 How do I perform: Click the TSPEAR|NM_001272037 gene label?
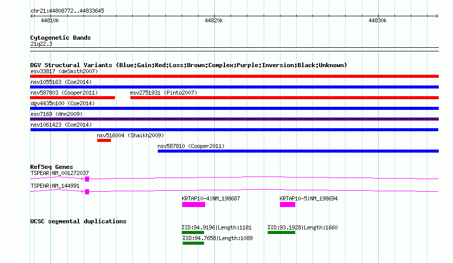pos(60,173)
